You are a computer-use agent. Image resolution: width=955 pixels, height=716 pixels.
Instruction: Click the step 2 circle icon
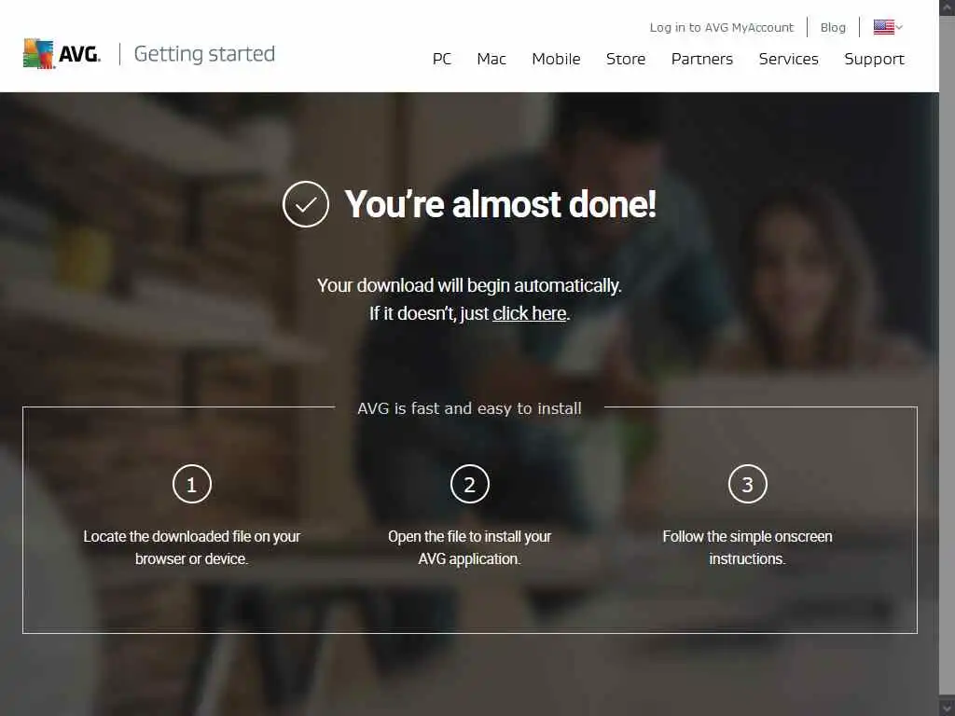tap(470, 484)
